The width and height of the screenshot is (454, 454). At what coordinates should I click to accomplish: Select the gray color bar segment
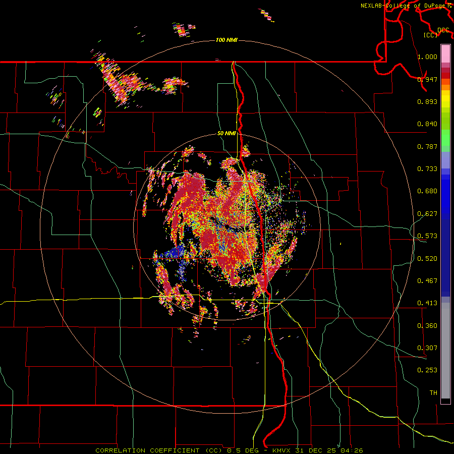click(445, 351)
